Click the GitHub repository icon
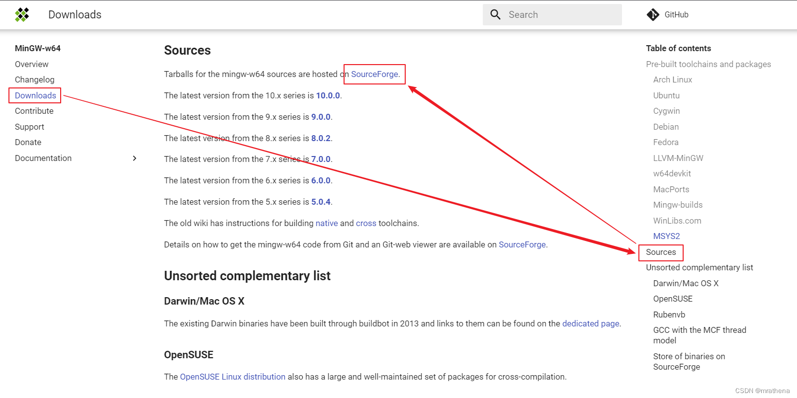The image size is (797, 398). tap(653, 15)
